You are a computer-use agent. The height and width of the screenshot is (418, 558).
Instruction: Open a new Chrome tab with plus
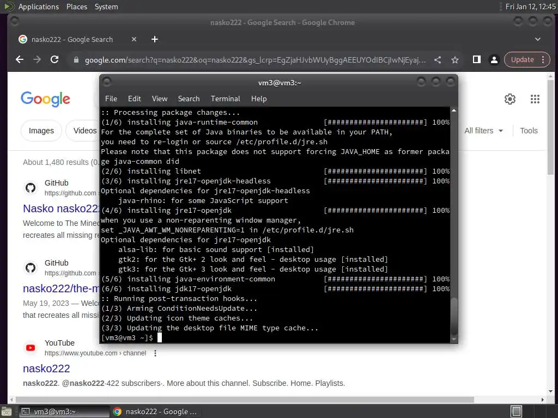pos(154,39)
